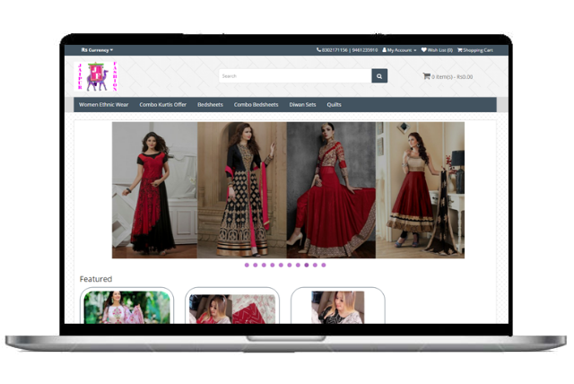Image resolution: width=574 pixels, height=384 pixels.
Task: Click the search magnifier button
Action: click(x=379, y=76)
